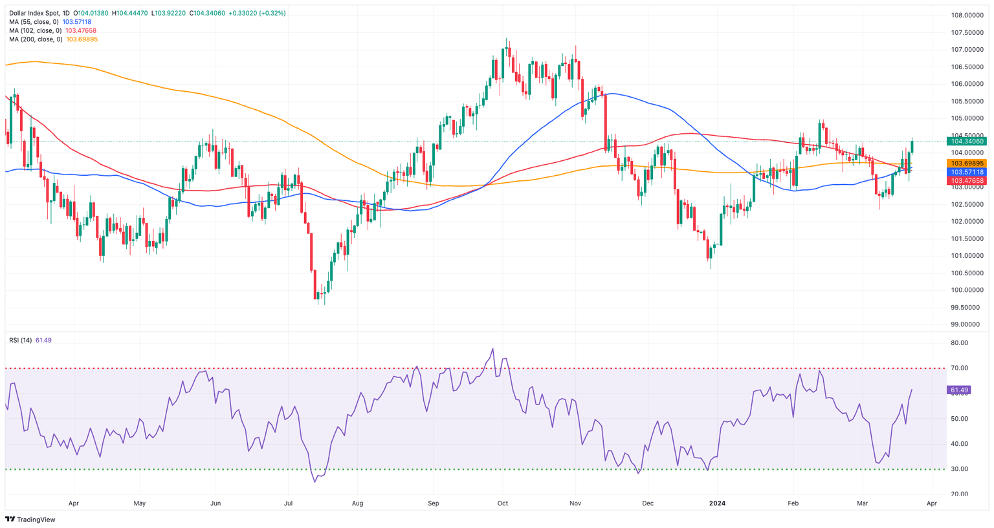This screenshot has height=528, width=994.
Task: Click the Jul label on time axis
Action: coord(288,503)
